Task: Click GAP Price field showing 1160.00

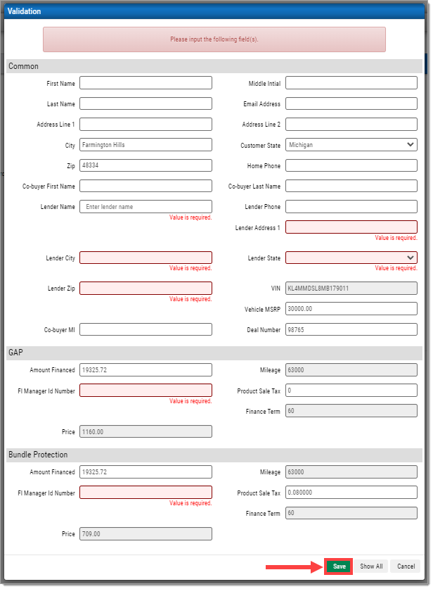Action: click(146, 431)
